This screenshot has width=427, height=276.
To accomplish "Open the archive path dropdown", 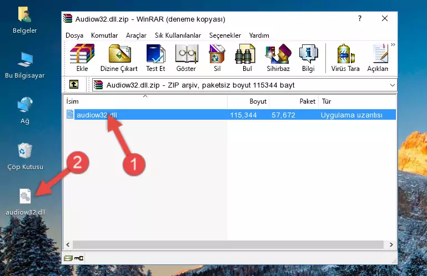I will [392, 85].
